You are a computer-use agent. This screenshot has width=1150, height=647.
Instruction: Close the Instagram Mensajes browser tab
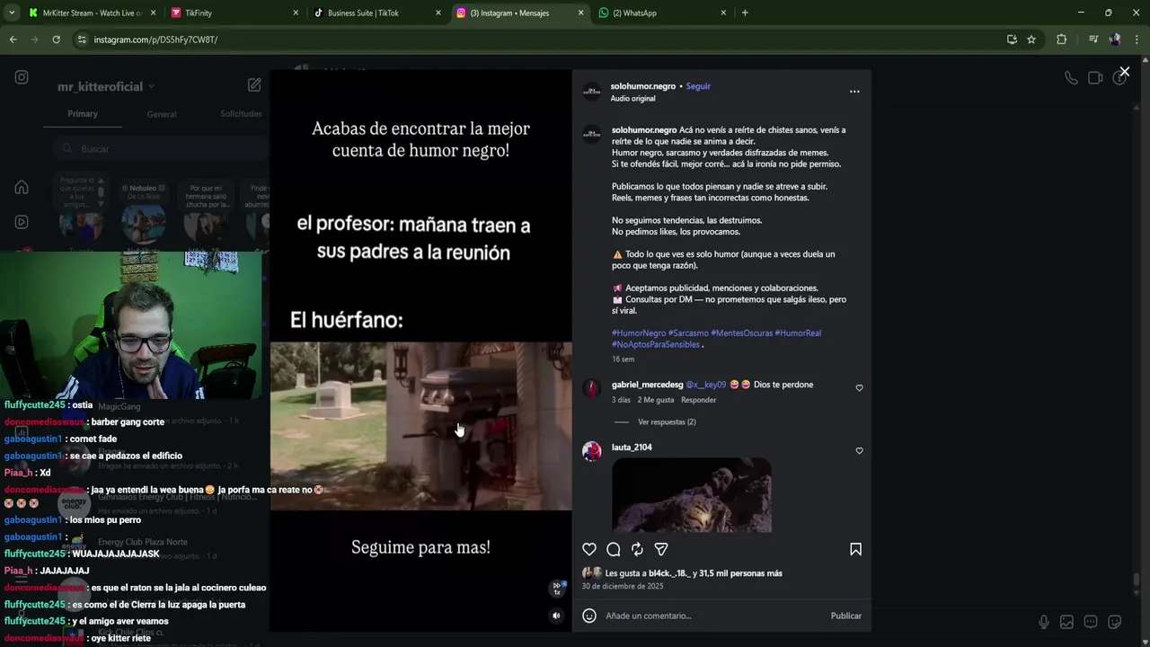(x=580, y=13)
